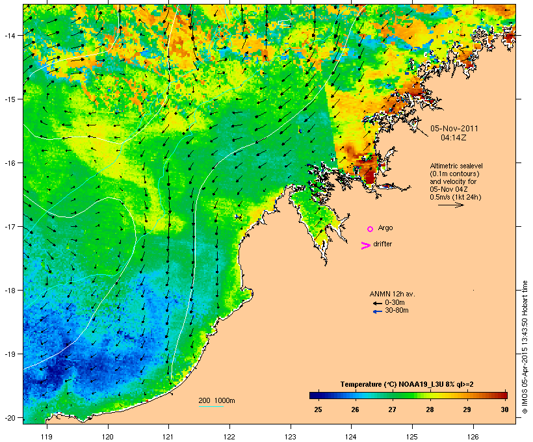This screenshot has width=533, height=442.
Task: Click the 'ANMN 12h av.' heading
Action: coord(392,294)
